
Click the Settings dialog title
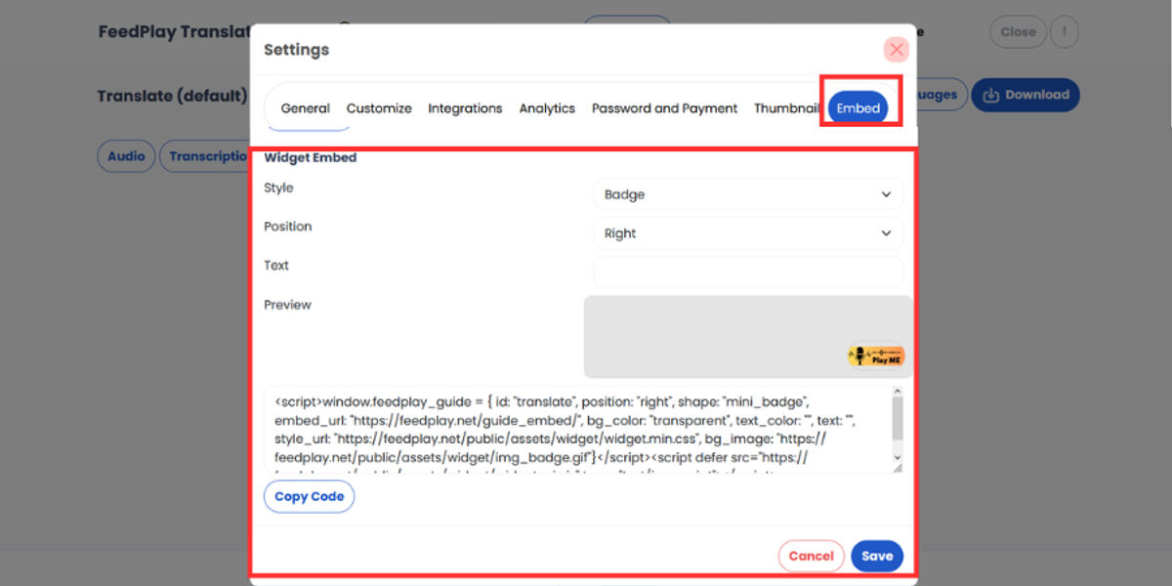[x=296, y=50]
